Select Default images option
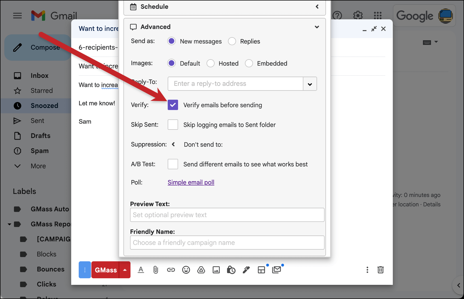 [172, 63]
